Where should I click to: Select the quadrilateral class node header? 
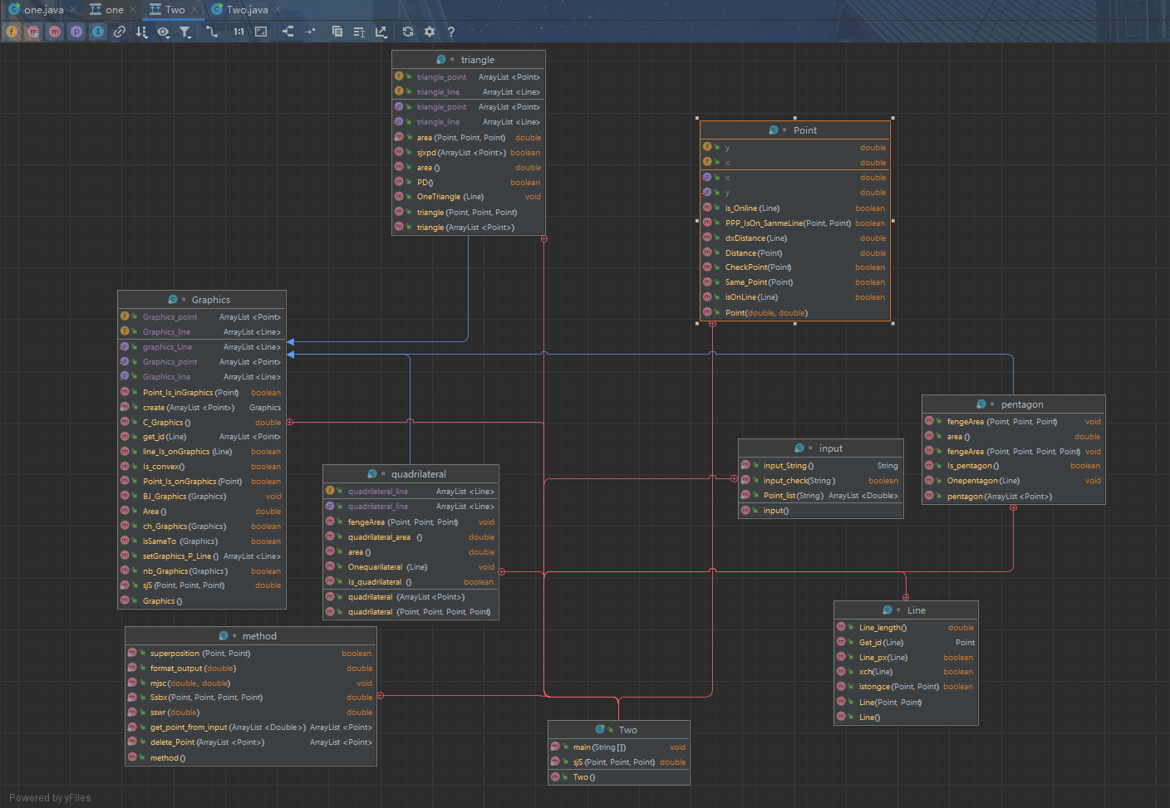410,474
